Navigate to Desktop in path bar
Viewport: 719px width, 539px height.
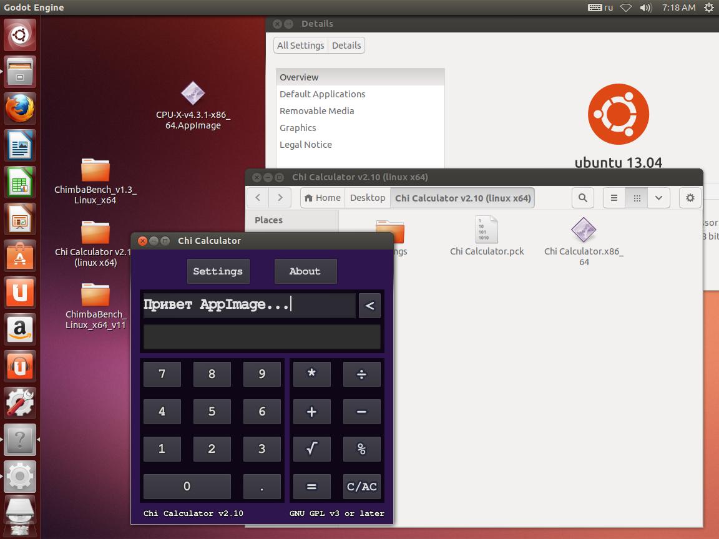coord(368,198)
